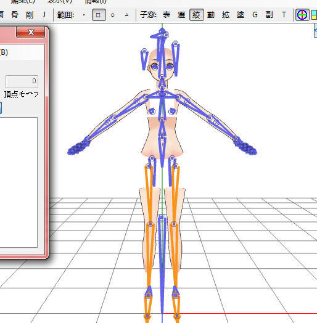Open the 副 sub-view window
317x323 pixels.
click(x=269, y=15)
